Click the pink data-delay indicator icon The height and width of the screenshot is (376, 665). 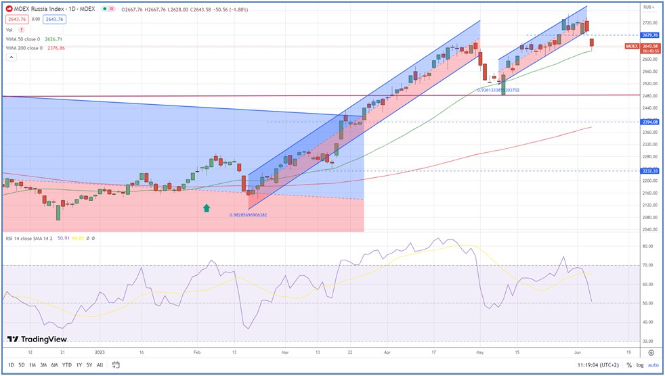[x=112, y=9]
